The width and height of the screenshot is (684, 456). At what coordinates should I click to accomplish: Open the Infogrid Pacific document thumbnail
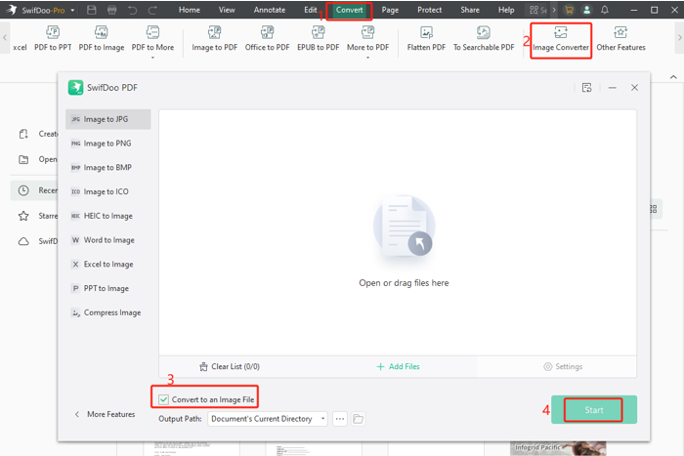[558, 448]
